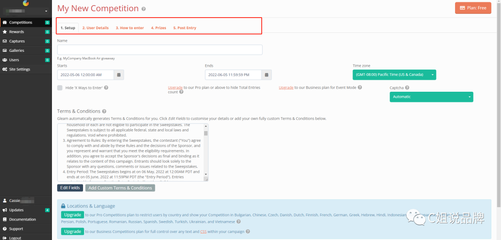
Task: Open Site Settings in the sidebar
Action: (26, 69)
